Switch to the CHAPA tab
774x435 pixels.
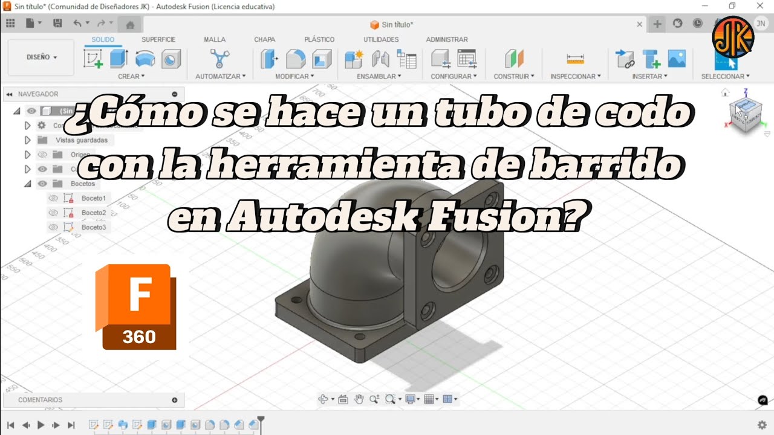click(264, 39)
